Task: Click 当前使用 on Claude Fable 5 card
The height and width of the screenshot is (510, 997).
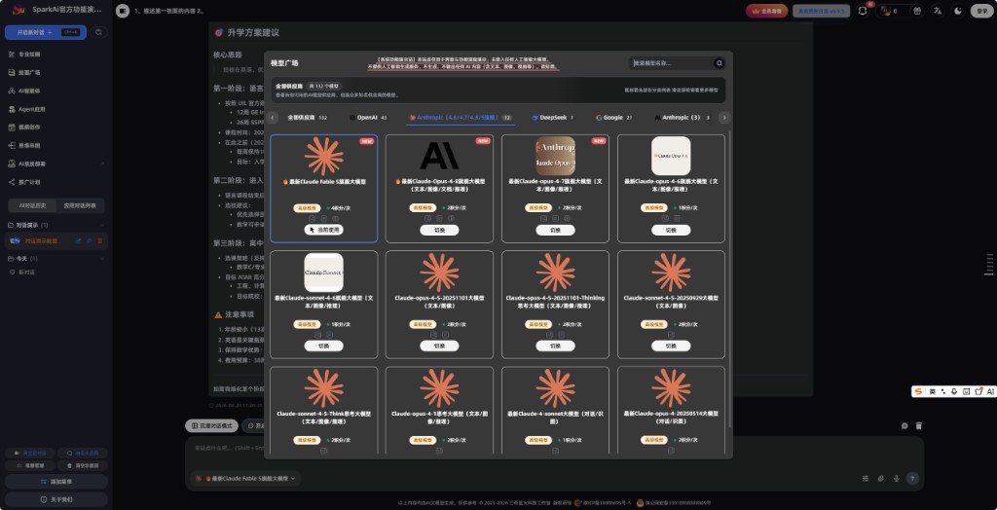Action: click(x=323, y=231)
